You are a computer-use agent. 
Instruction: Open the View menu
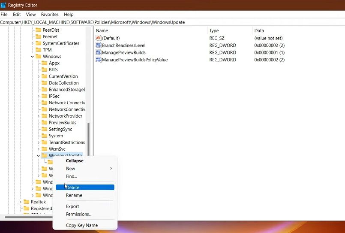pos(31,14)
